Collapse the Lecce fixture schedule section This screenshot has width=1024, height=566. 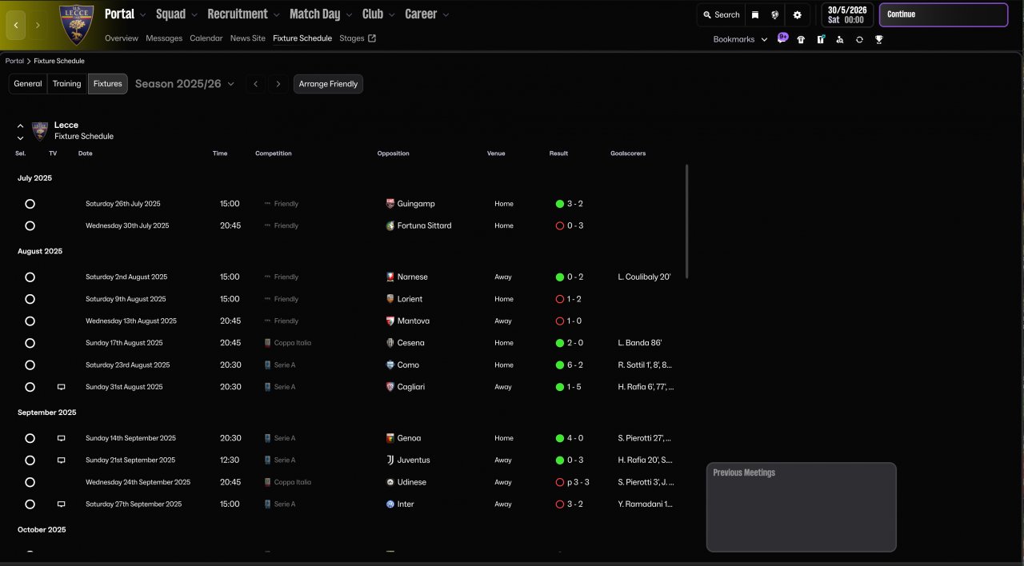[20, 126]
